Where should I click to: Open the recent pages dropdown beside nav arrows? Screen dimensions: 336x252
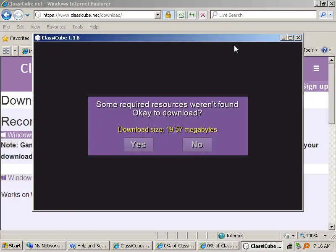28,15
